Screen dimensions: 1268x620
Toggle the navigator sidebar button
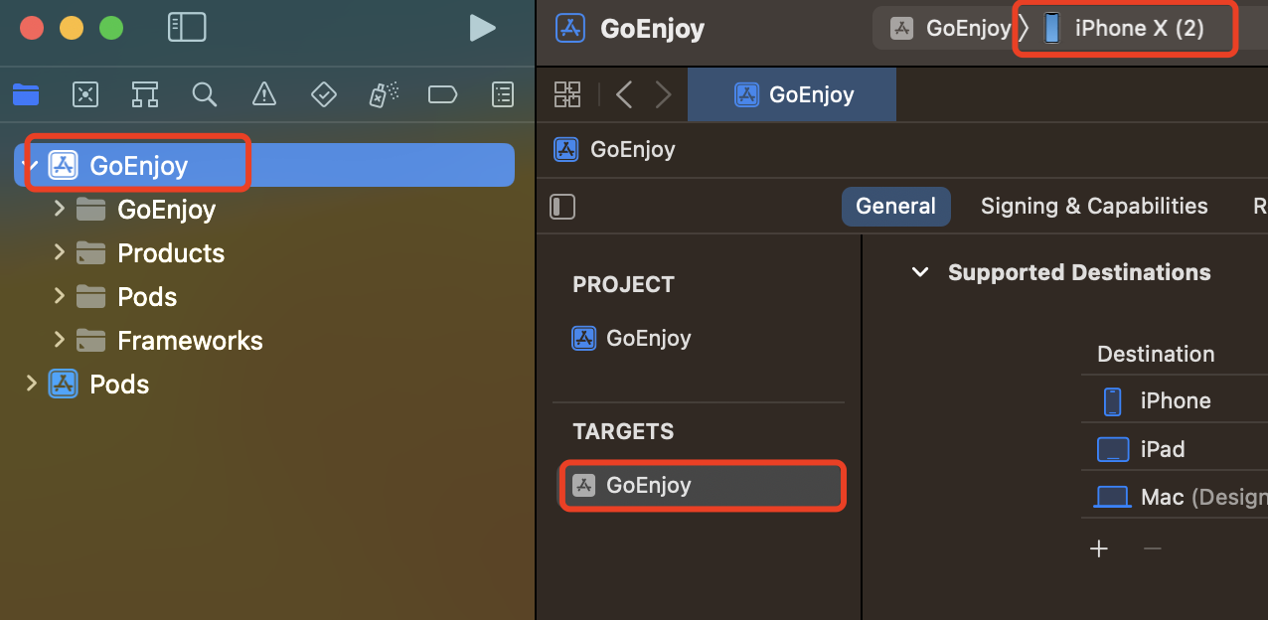[187, 27]
